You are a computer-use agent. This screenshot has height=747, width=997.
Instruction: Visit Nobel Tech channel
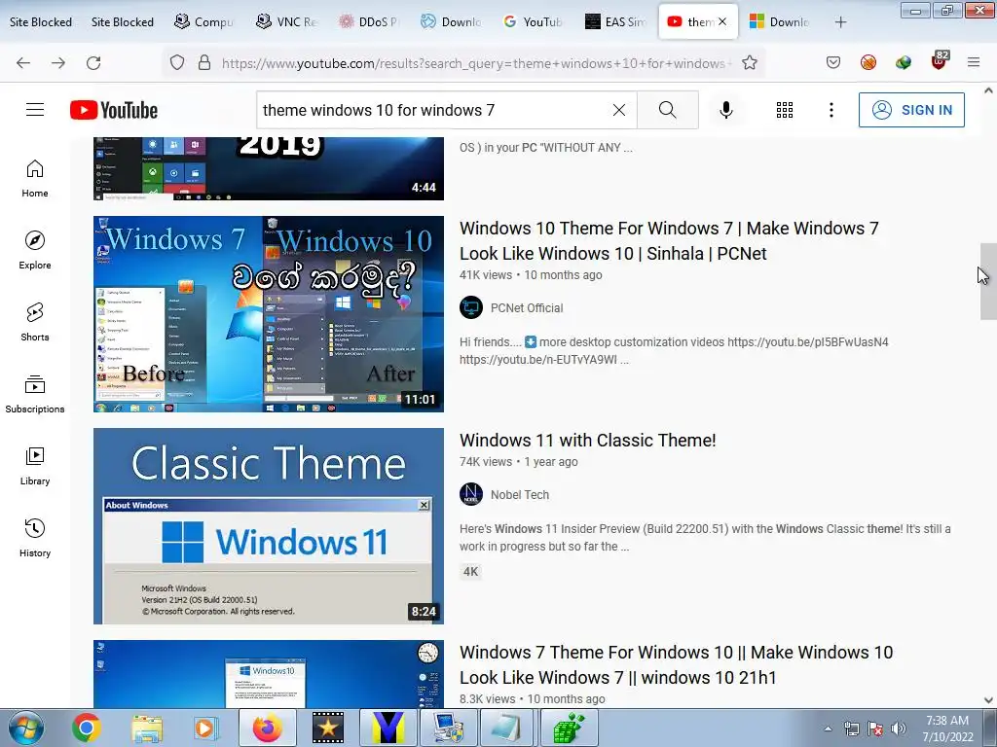(x=520, y=495)
